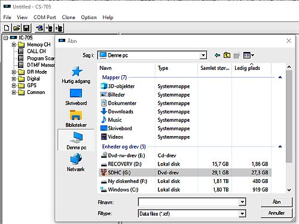Collapse the IC-705 tree root
The image size is (299, 224).
point(5,38)
